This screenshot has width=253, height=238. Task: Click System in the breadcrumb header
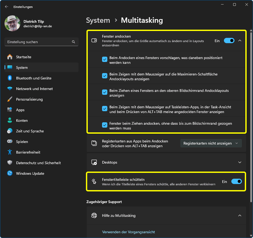click(98, 20)
